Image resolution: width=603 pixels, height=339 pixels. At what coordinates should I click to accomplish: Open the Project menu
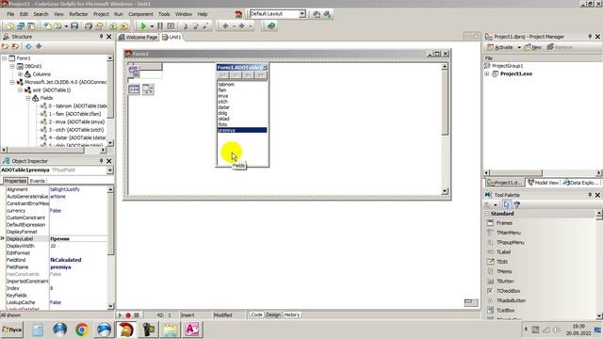[101, 14]
